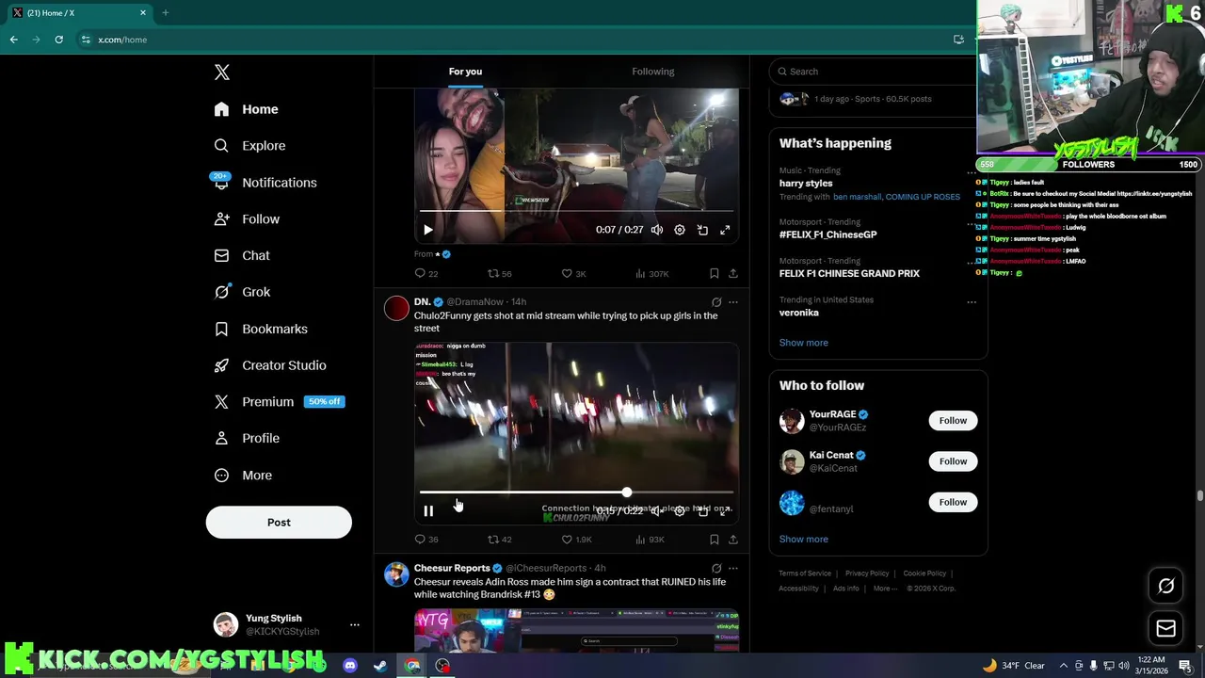1205x678 pixels.
Task: Open the Follow sidebar item
Action: 247,218
